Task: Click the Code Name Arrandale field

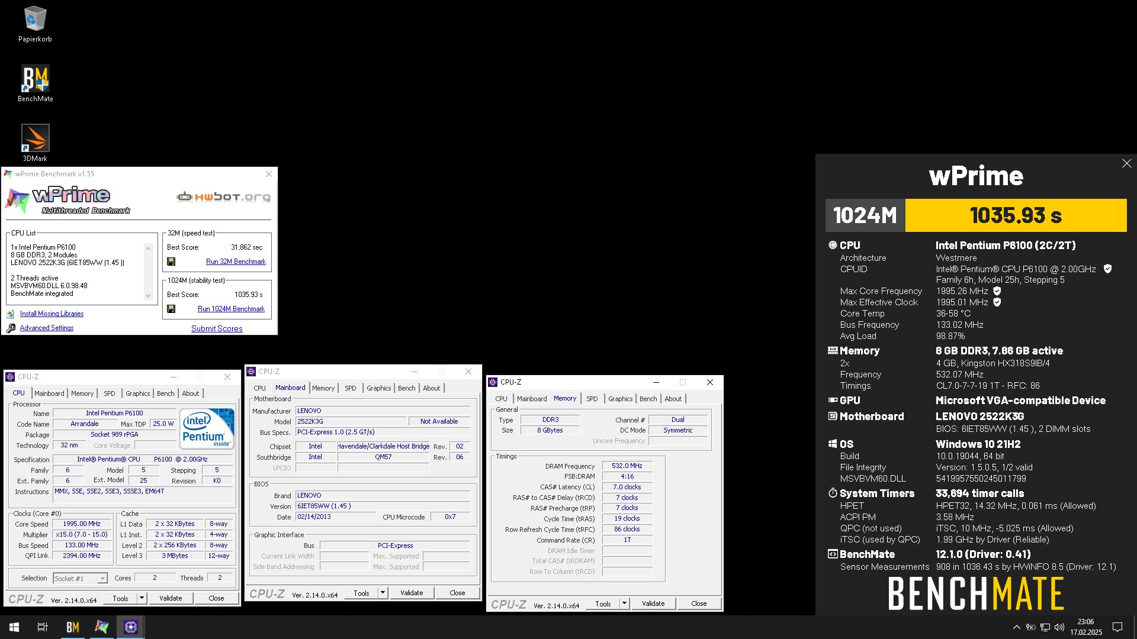Action: [x=85, y=424]
